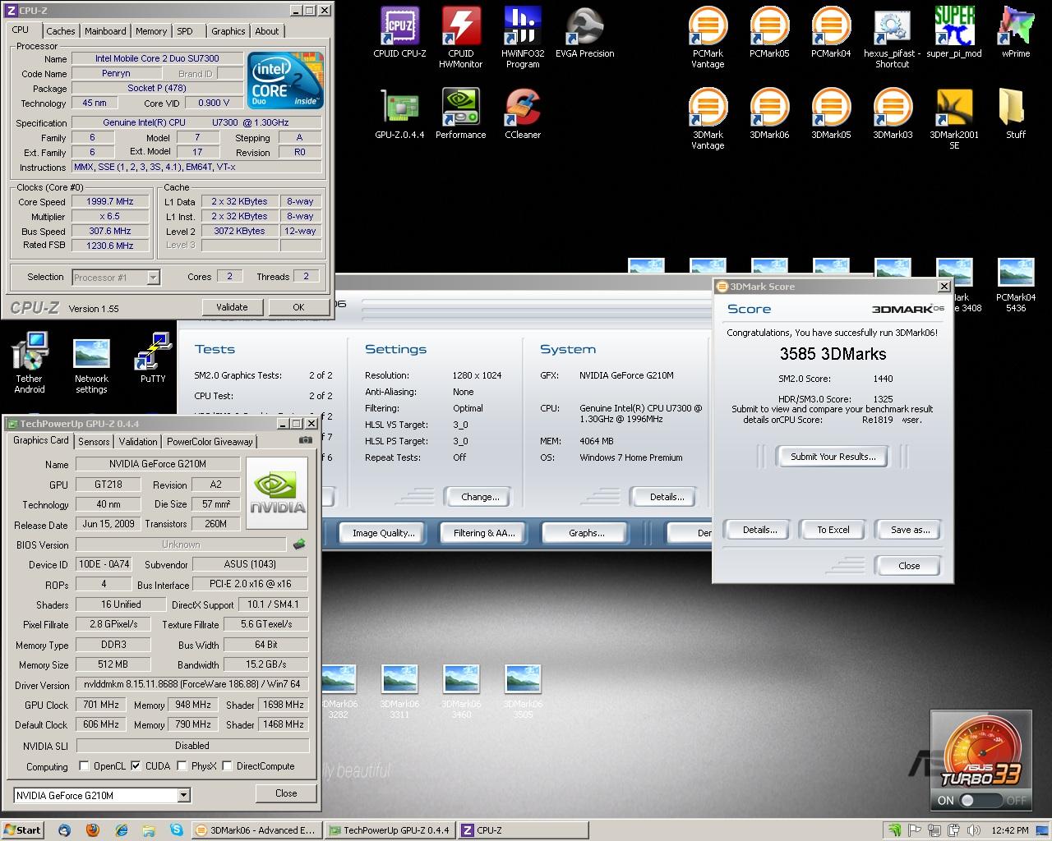Open CPUID CPU-Z desktop shortcut
1052x841 pixels.
[x=399, y=33]
